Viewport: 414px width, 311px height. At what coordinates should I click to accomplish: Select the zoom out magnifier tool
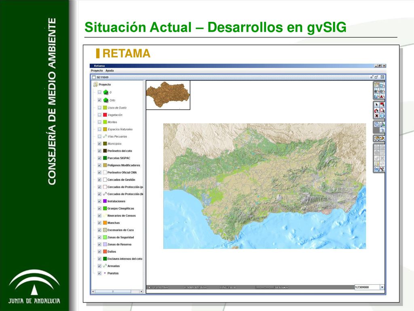click(382, 91)
